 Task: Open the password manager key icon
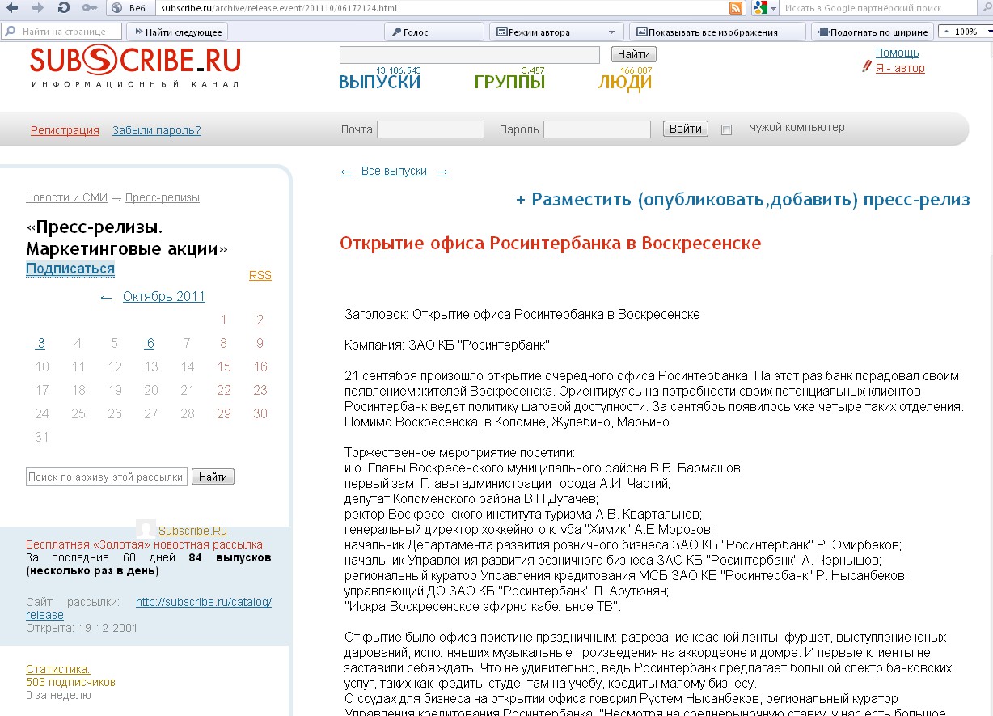point(91,8)
